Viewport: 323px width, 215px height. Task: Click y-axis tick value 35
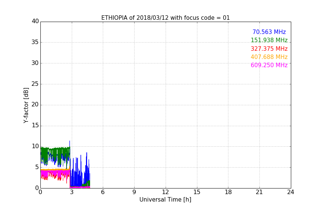35,42
